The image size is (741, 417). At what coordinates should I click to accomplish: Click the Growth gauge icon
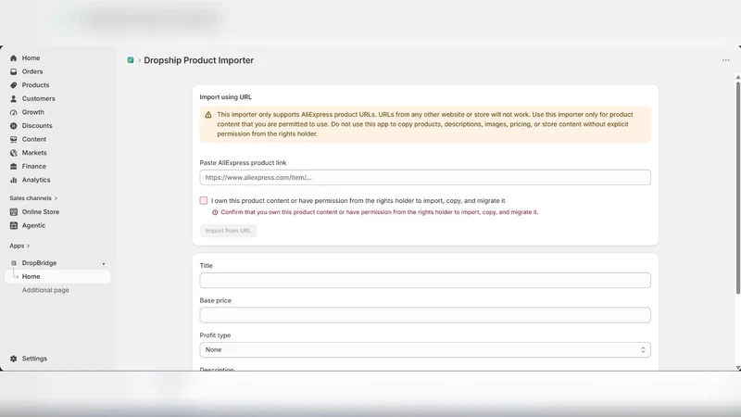[x=13, y=112]
